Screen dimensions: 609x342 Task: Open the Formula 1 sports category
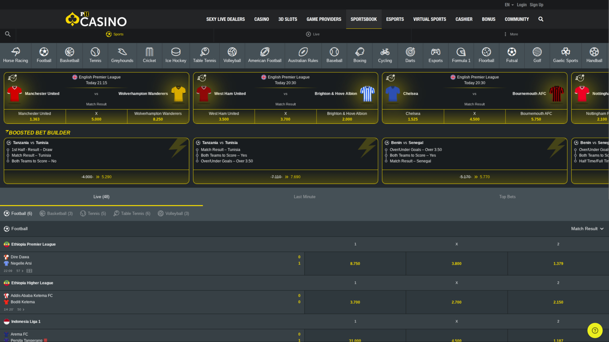pos(461,55)
